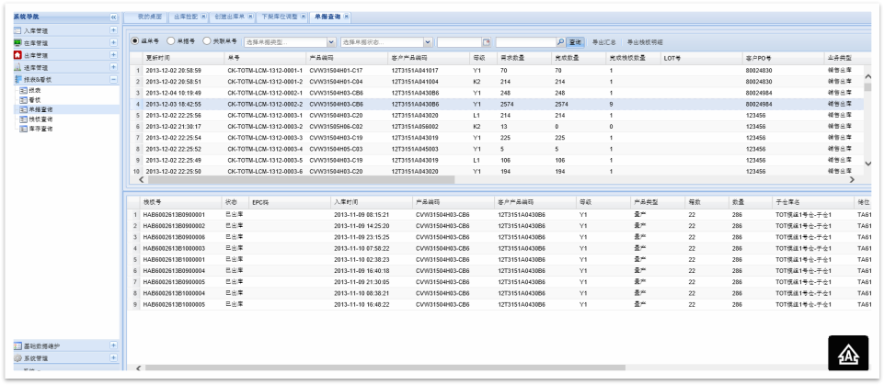Click the 查询 button
This screenshot has height=385, width=884.
[575, 42]
